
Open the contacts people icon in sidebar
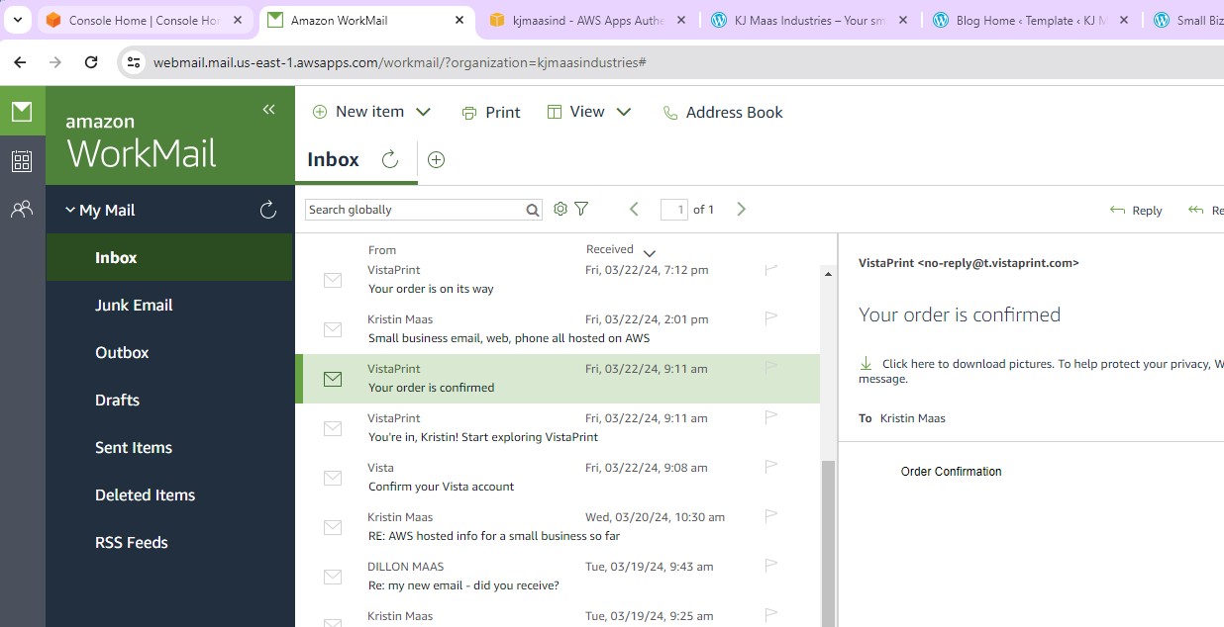point(22,210)
